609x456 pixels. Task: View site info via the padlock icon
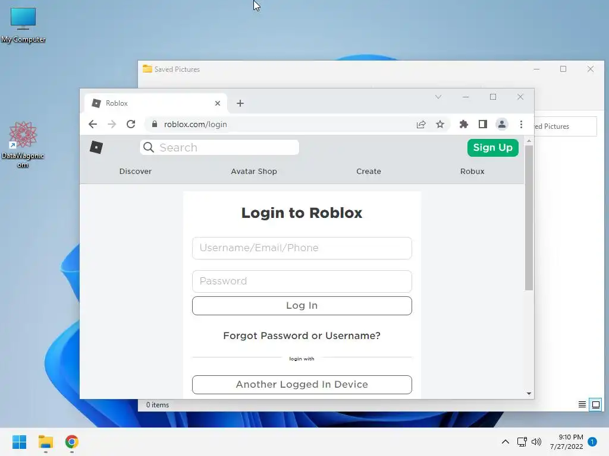tap(155, 124)
